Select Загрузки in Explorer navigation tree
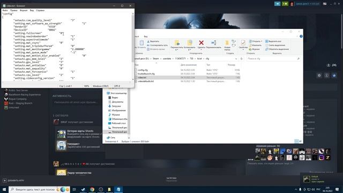 pos(114,106)
